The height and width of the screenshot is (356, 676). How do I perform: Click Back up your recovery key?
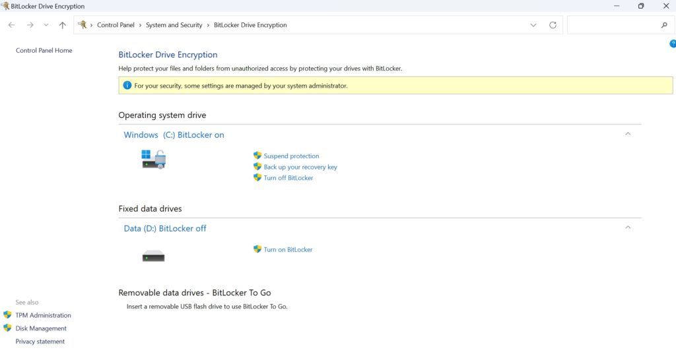(x=300, y=167)
